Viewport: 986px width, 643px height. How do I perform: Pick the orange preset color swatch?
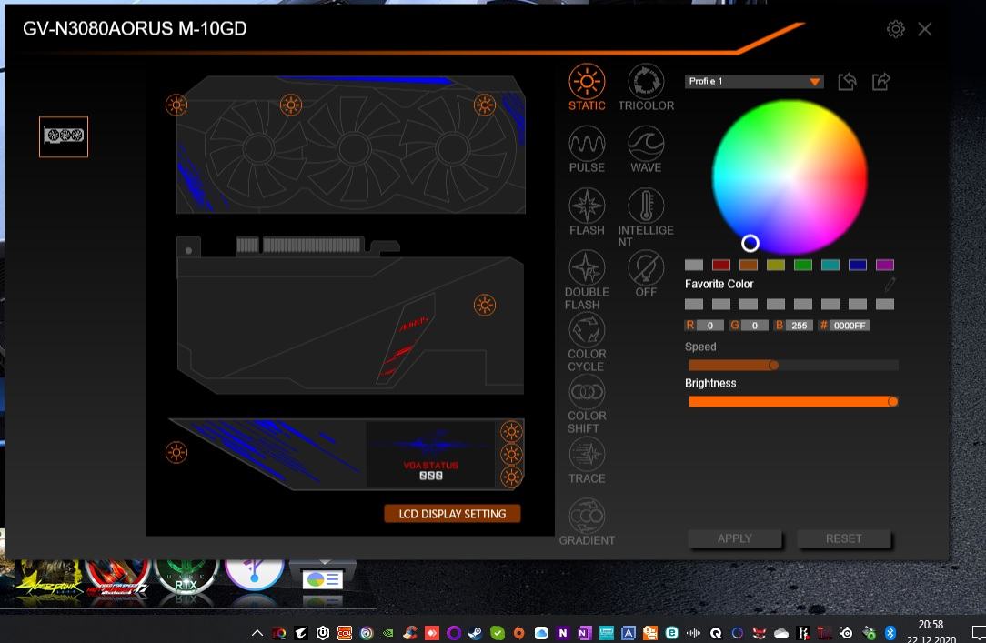[x=749, y=265]
